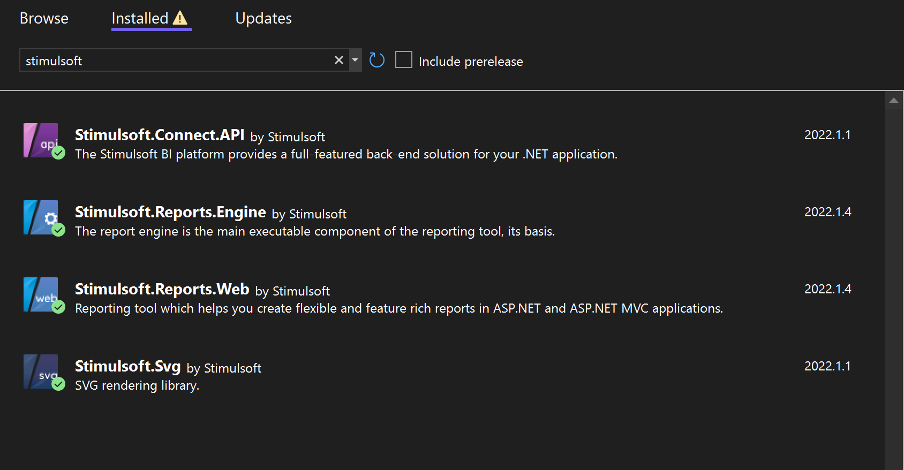This screenshot has width=904, height=470.
Task: Clear the search text with X icon
Action: pyautogui.click(x=338, y=60)
